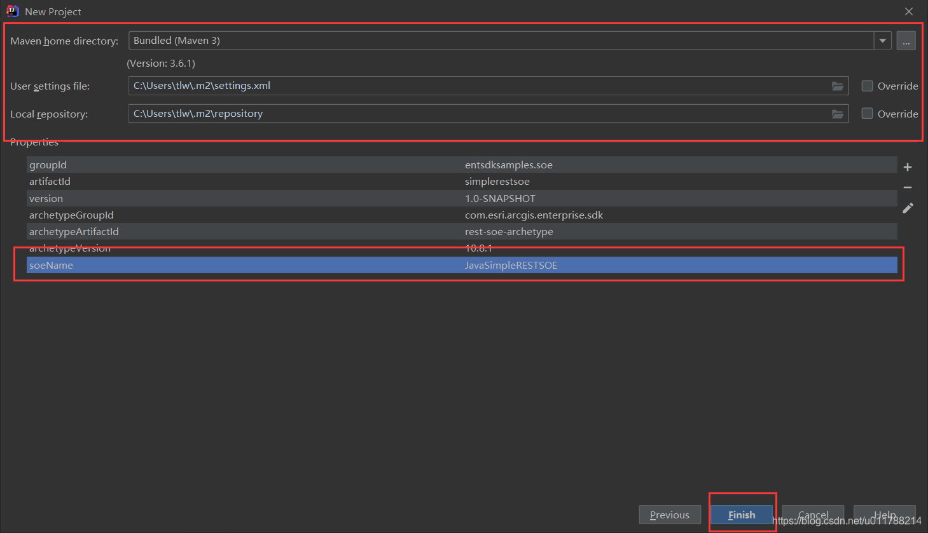
Task: Select the groupId property row
Action: [x=254, y=165]
